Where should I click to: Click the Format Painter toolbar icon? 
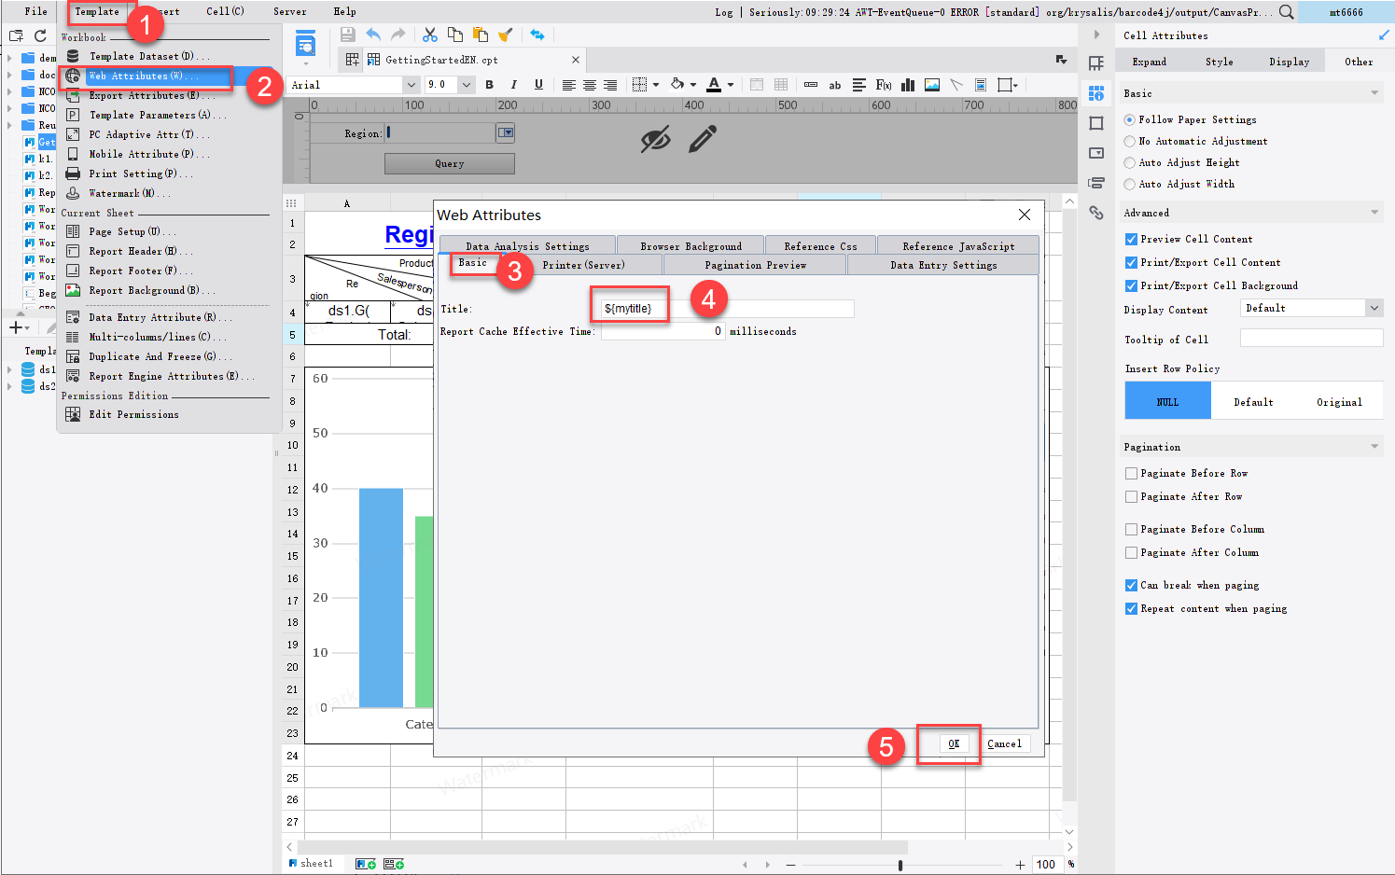point(506,35)
